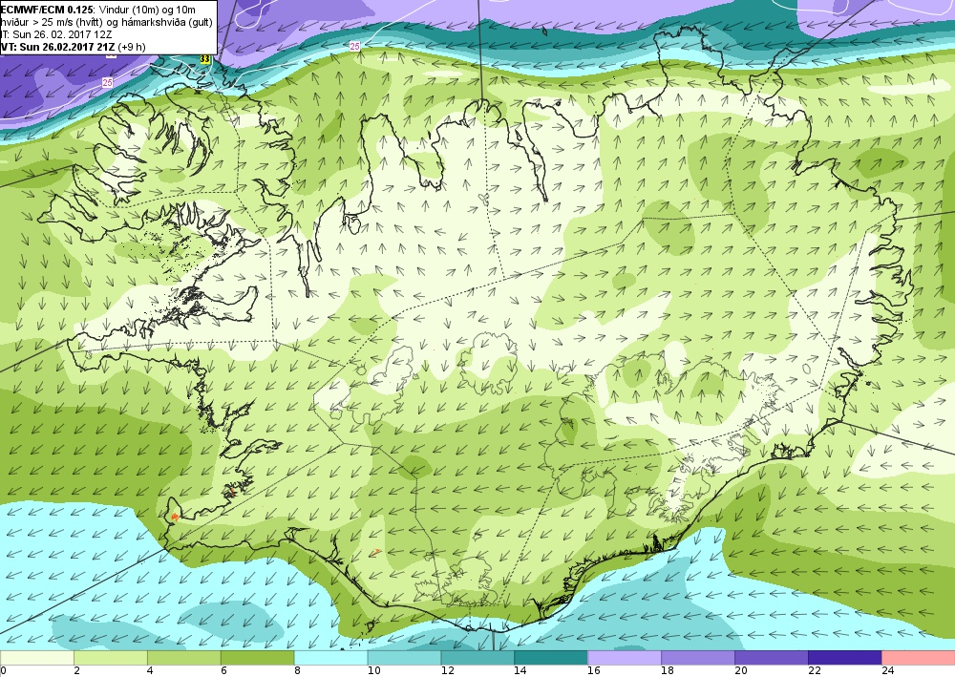955x677 pixels.
Task: Click the legend scale label '24'
Action: (x=888, y=671)
